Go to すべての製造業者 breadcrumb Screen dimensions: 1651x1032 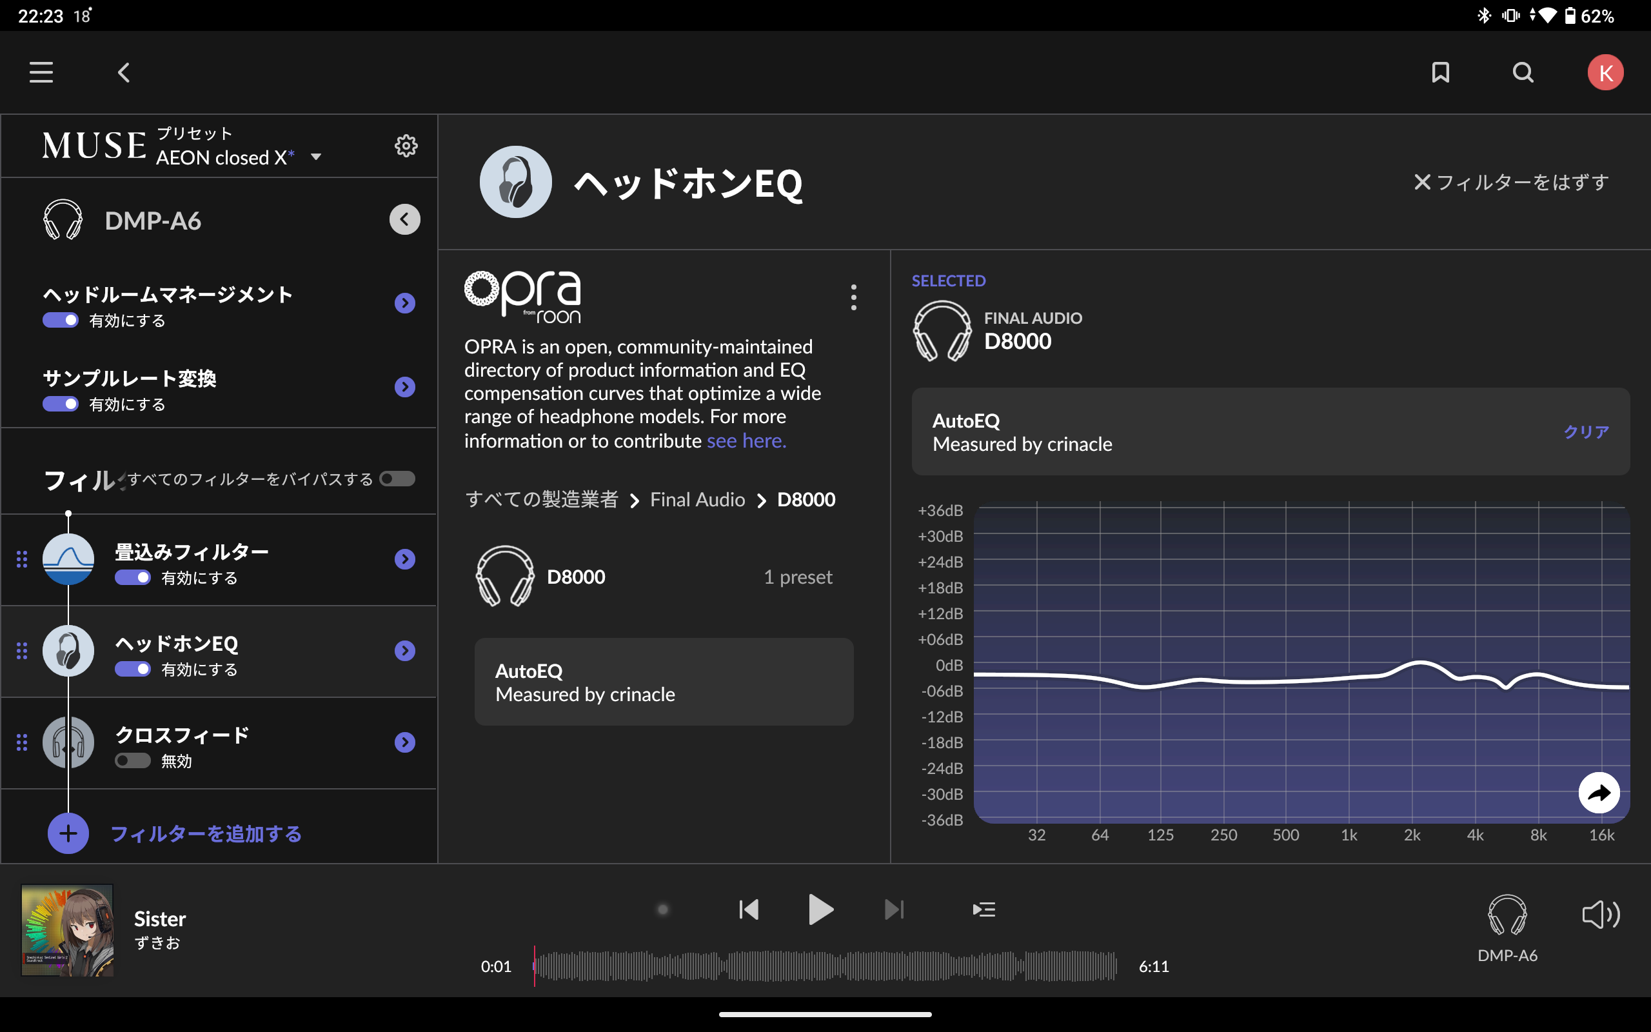pos(542,500)
